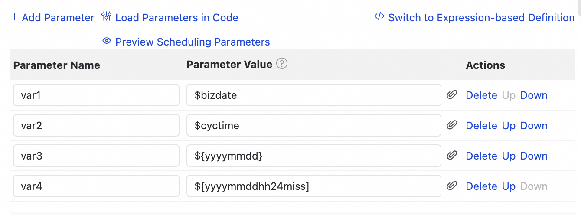Click the ${yyyymmdd} value field

(x=314, y=156)
